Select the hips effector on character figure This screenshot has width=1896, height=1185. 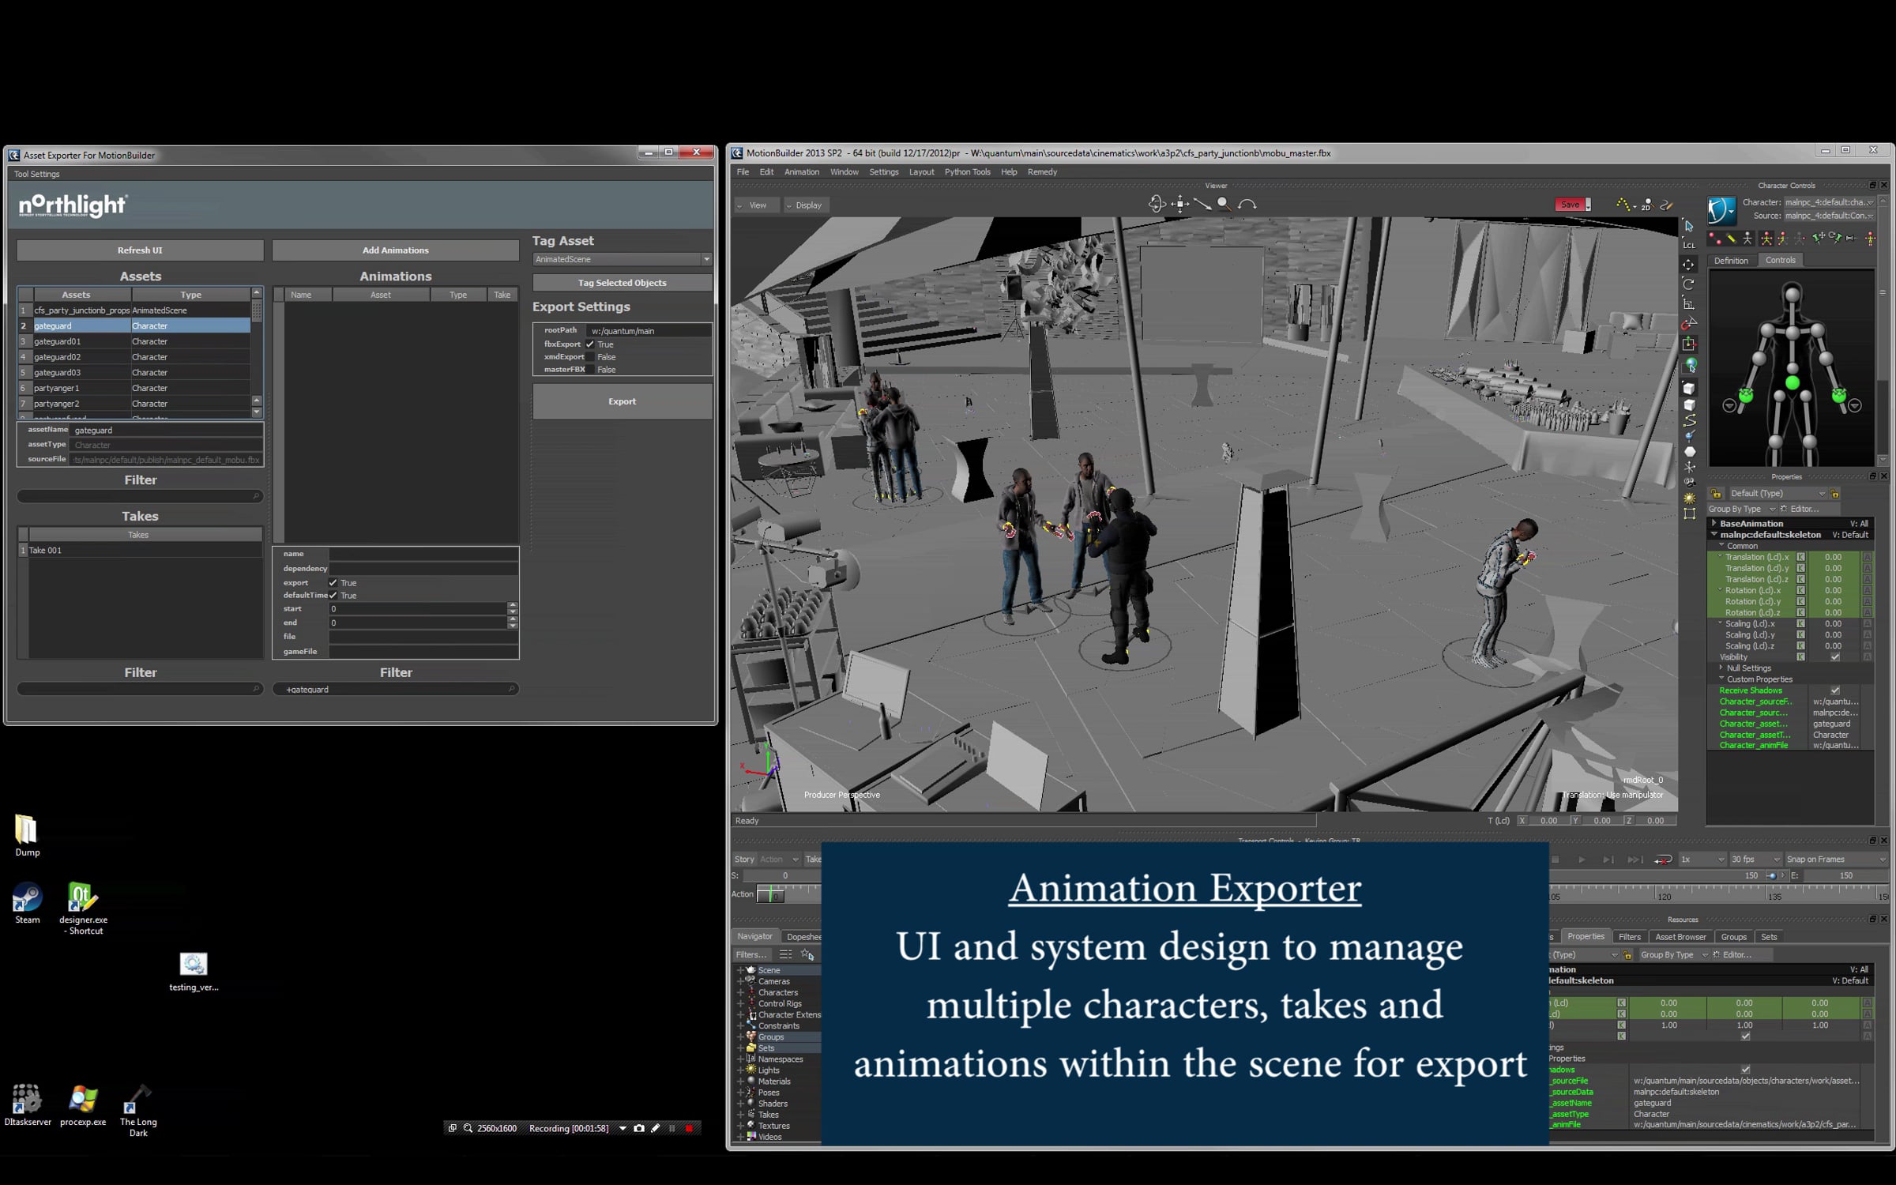click(x=1792, y=383)
